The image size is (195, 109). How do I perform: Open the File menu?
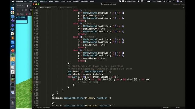(31, 1)
